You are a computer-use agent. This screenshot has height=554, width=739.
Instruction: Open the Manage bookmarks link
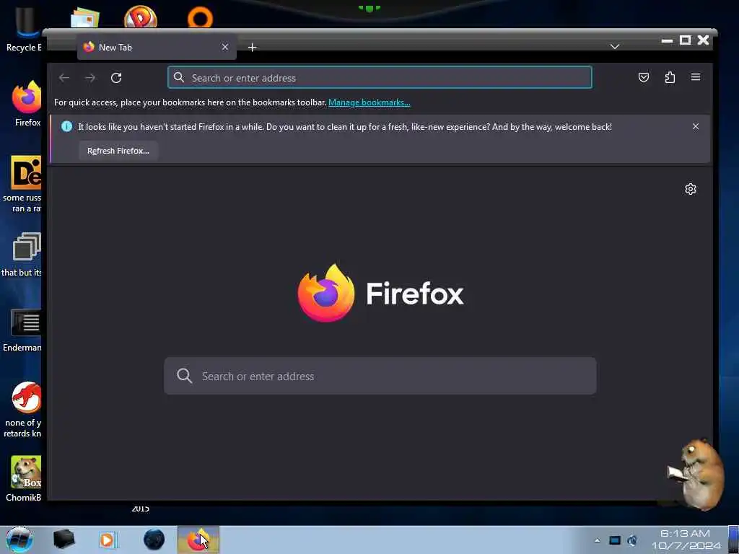[x=369, y=102]
